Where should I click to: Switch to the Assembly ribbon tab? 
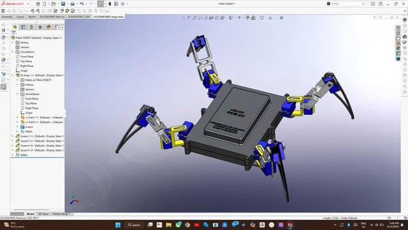[x=7, y=17]
